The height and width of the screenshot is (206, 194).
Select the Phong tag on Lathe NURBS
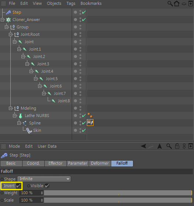coord(90,115)
